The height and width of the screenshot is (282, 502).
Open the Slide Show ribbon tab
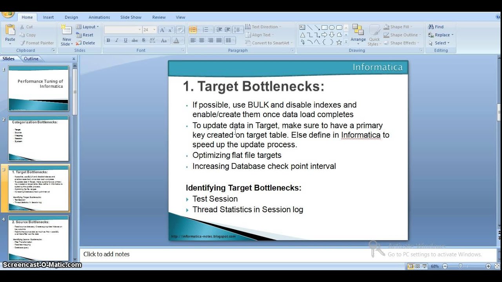pyautogui.click(x=131, y=17)
